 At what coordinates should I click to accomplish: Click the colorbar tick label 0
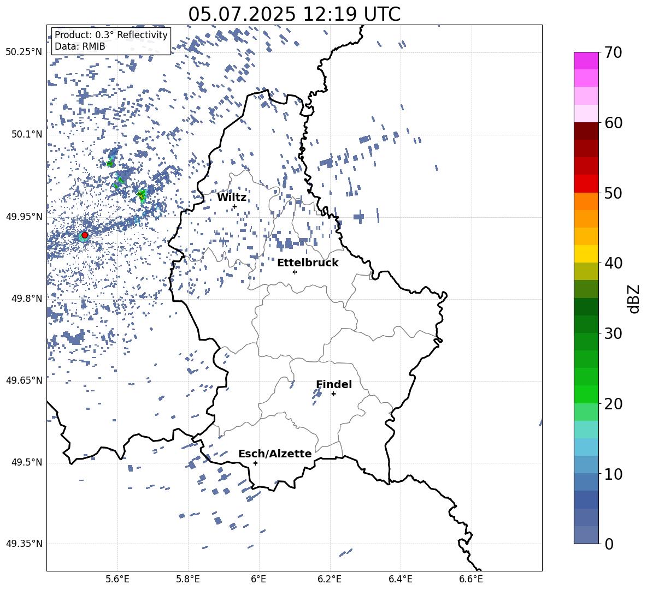tap(609, 544)
